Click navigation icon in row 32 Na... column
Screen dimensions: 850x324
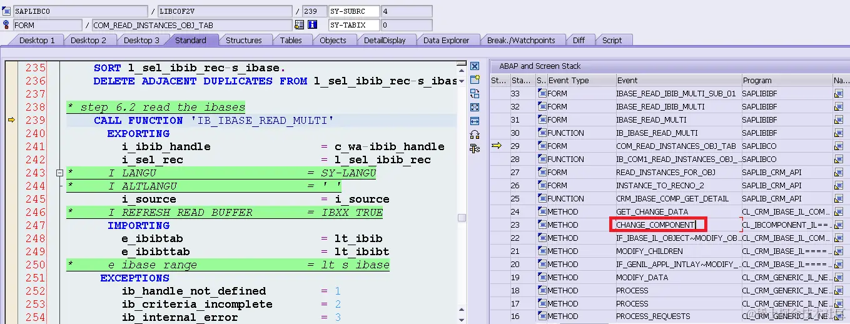pos(838,107)
